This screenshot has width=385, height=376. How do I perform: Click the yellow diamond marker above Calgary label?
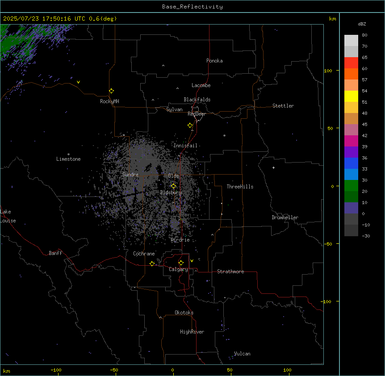tap(181, 263)
